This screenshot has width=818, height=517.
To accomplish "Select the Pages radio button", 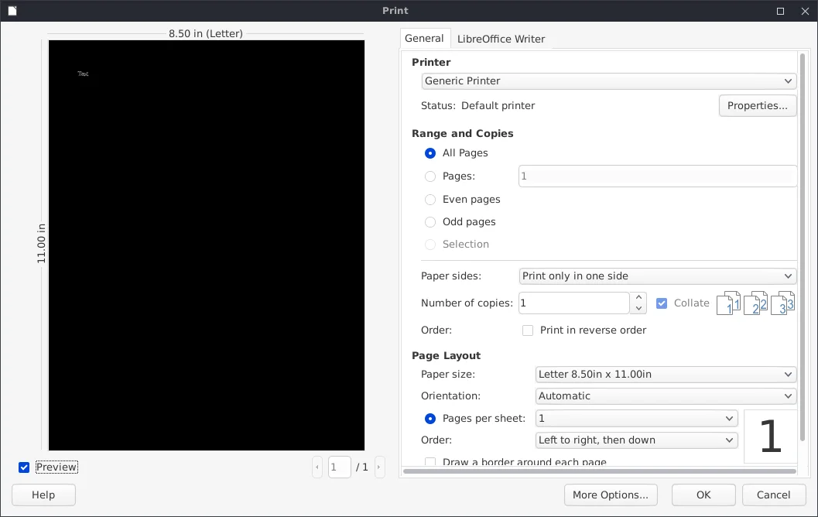I will (430, 176).
